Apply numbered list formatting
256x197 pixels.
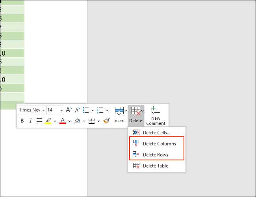point(100,110)
